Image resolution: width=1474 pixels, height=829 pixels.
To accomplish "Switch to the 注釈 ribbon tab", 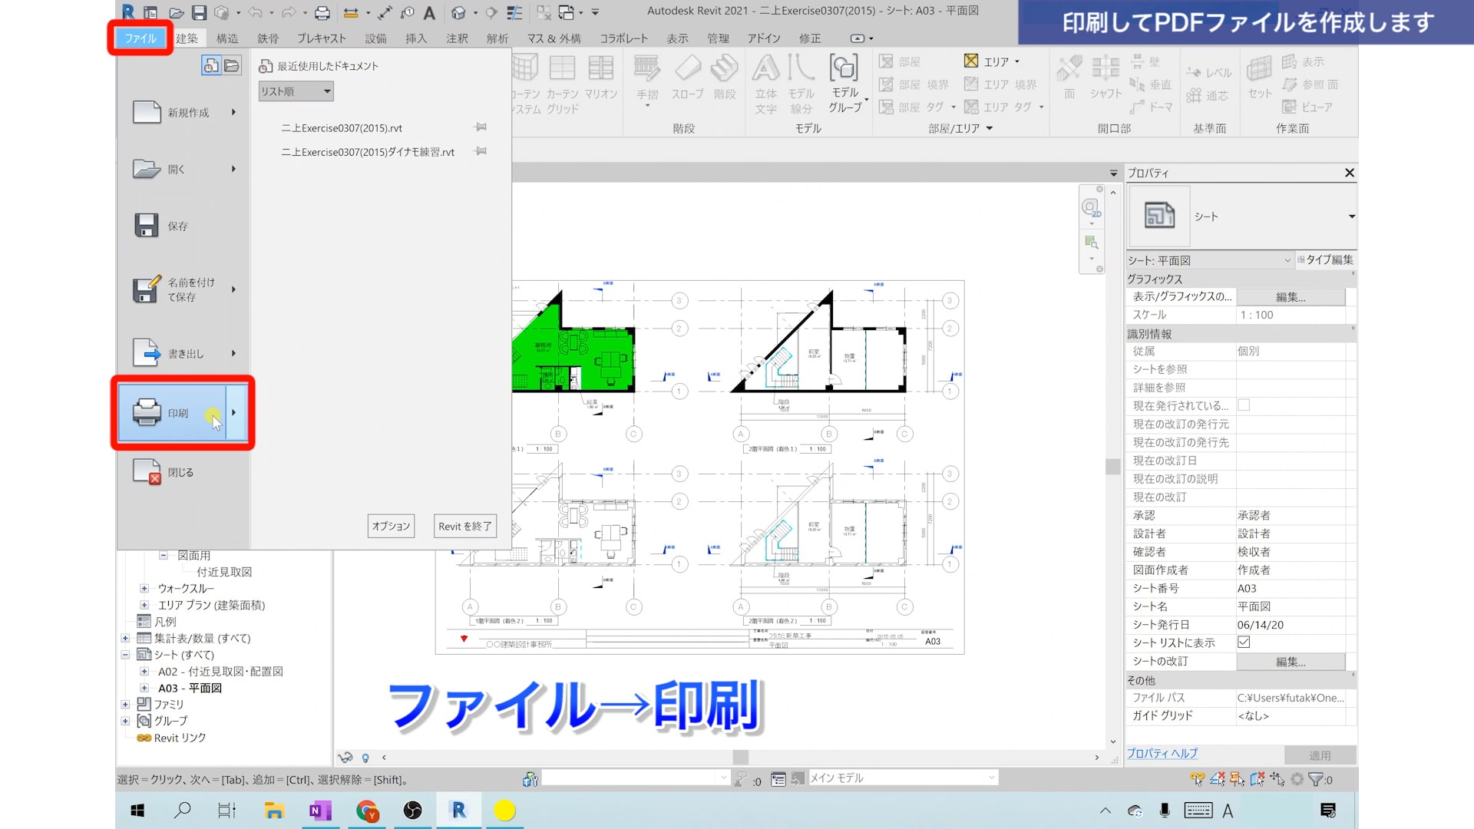I will (457, 38).
